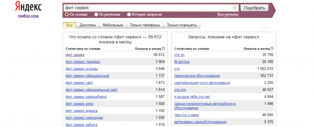Select the '40 656' impressions value
The width and height of the screenshot is (314, 127).
pyautogui.click(x=268, y=115)
